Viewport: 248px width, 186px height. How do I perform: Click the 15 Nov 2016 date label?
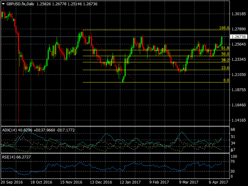click(71, 182)
